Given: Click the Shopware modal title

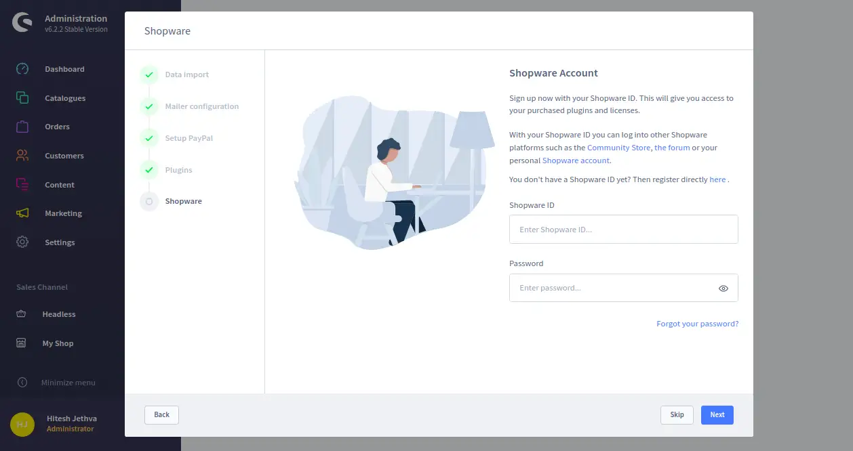Looking at the screenshot, I should tap(167, 31).
